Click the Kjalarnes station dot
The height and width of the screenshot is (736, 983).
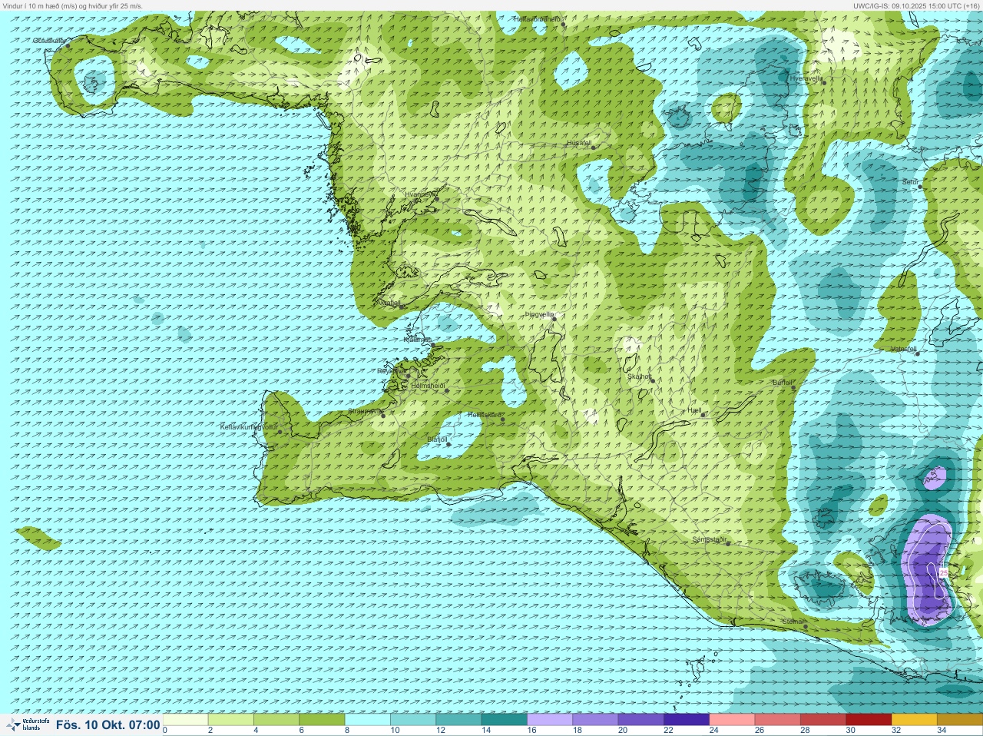(433, 346)
